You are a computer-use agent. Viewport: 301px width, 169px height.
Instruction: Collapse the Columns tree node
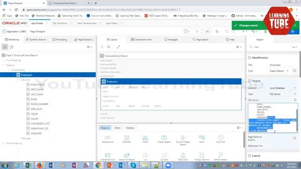tap(18, 80)
